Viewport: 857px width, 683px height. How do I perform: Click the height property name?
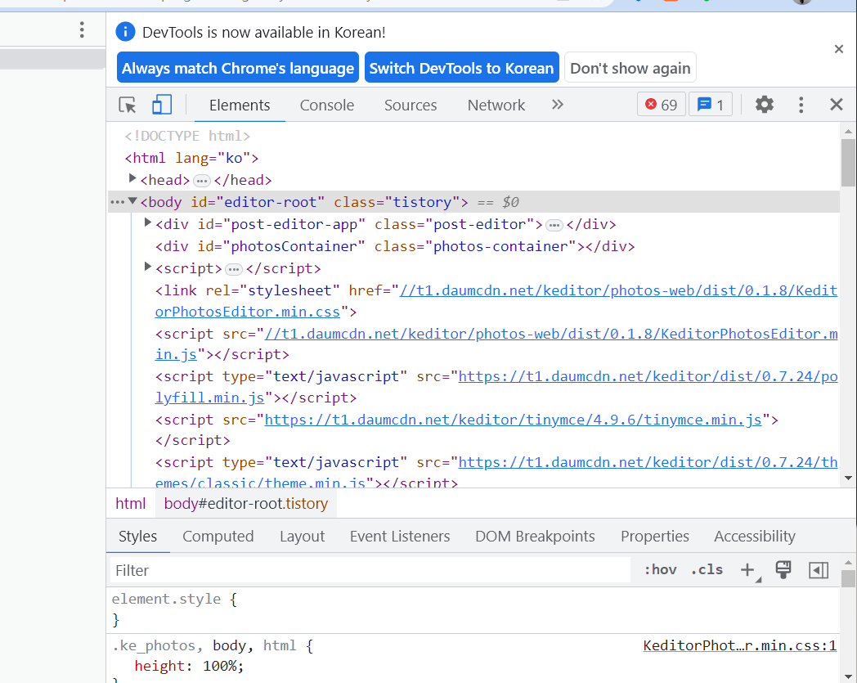pos(159,666)
